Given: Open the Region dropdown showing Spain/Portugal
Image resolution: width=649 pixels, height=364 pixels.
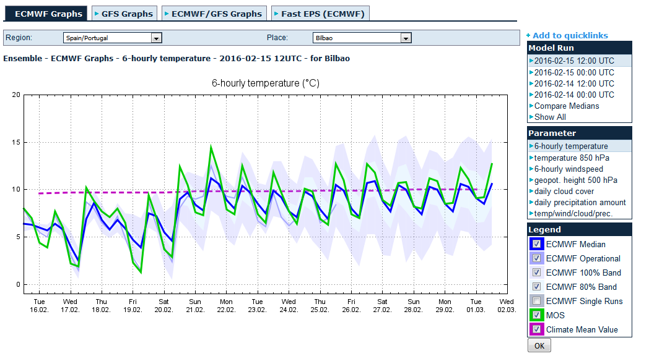Looking at the screenshot, I should point(112,38).
